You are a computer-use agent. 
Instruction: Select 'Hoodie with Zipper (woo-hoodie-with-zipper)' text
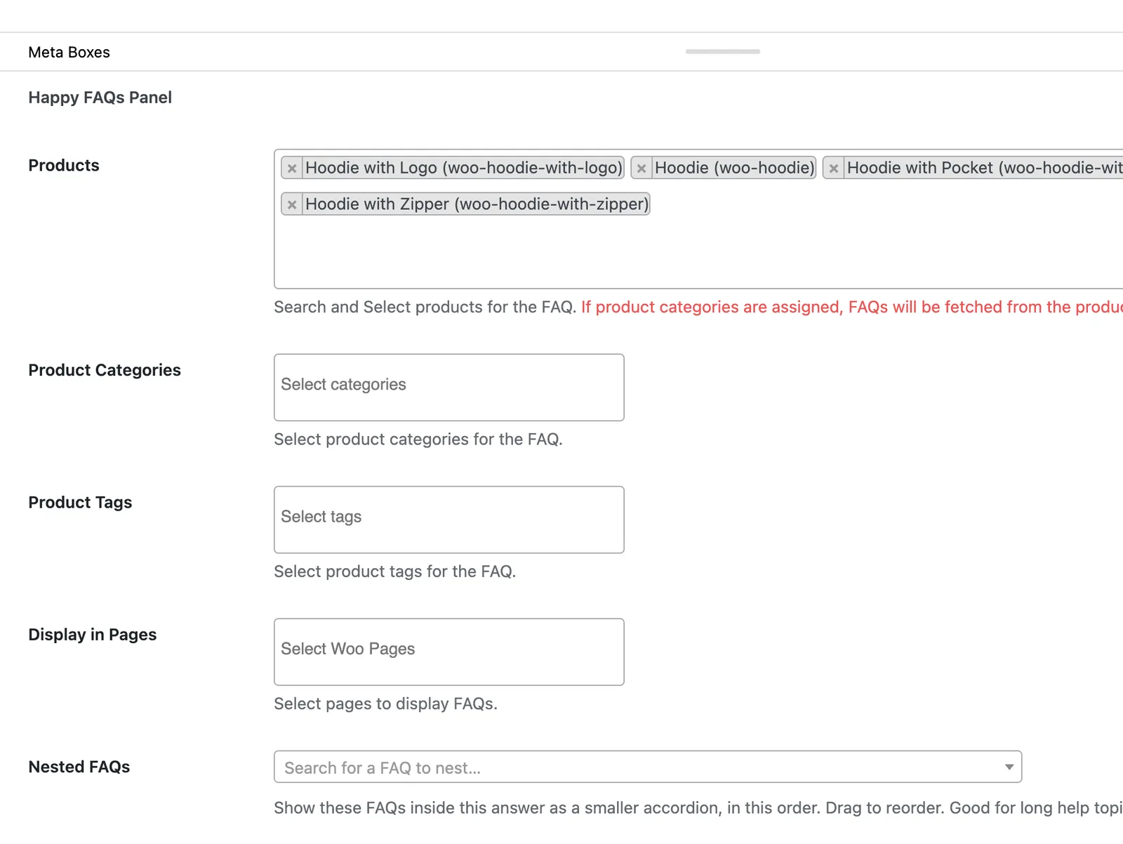477,204
